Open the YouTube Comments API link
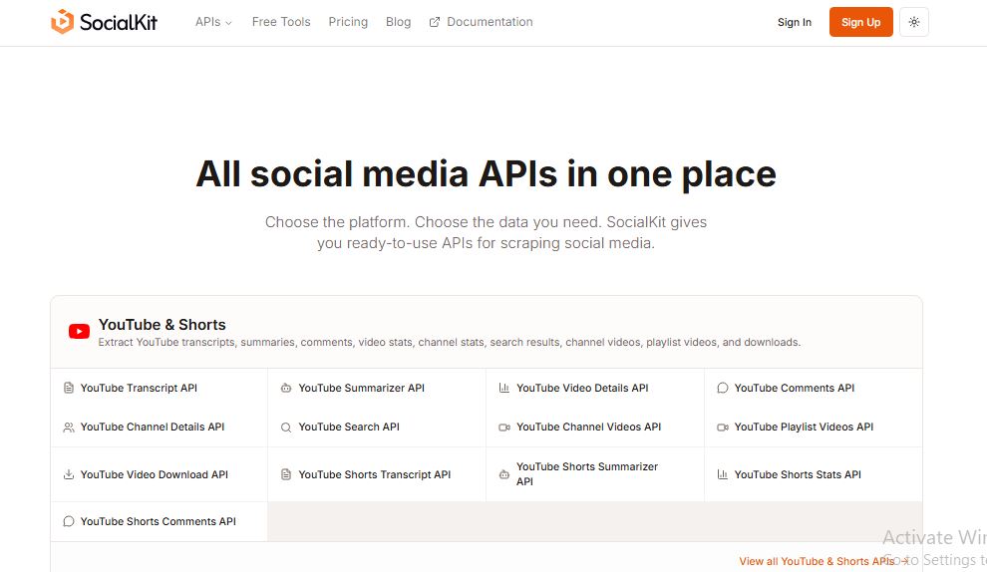 pos(795,388)
